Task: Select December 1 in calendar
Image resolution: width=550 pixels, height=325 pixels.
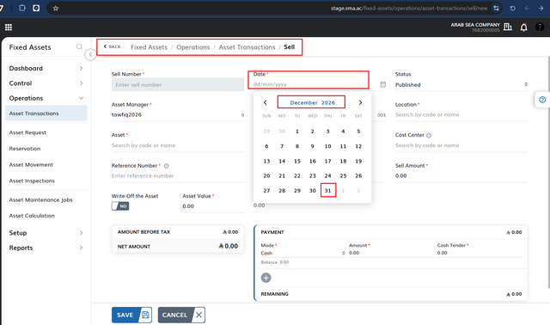Action: [297, 132]
